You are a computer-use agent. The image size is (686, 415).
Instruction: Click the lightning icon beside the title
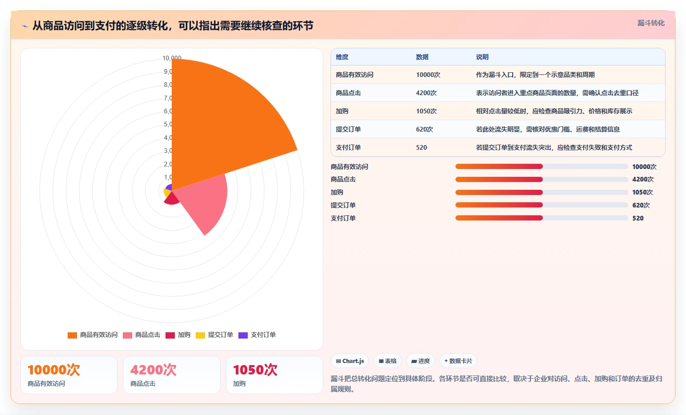tap(24, 25)
